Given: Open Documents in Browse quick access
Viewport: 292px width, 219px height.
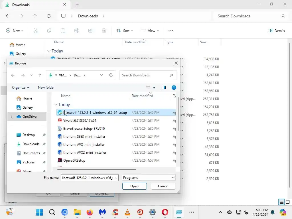Looking at the screenshot, I should click(x=31, y=153).
